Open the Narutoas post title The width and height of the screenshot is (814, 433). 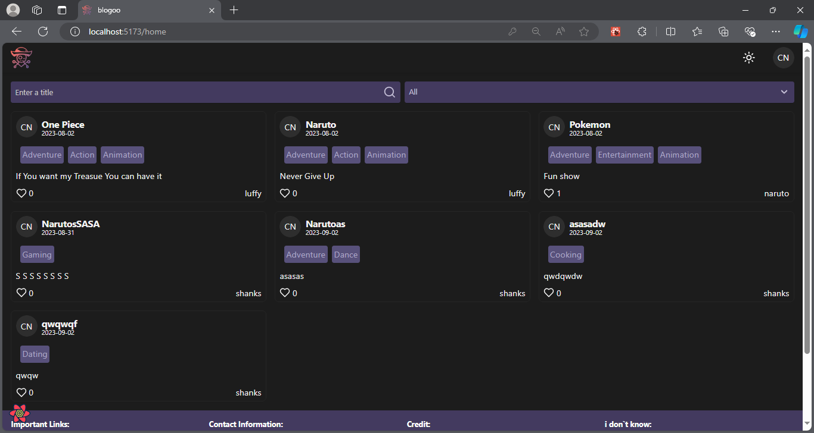(325, 224)
